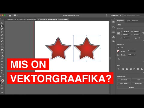Screen dimensions: 144x108
Task: Set the transform reference point grid
Action: tap(118, 33)
